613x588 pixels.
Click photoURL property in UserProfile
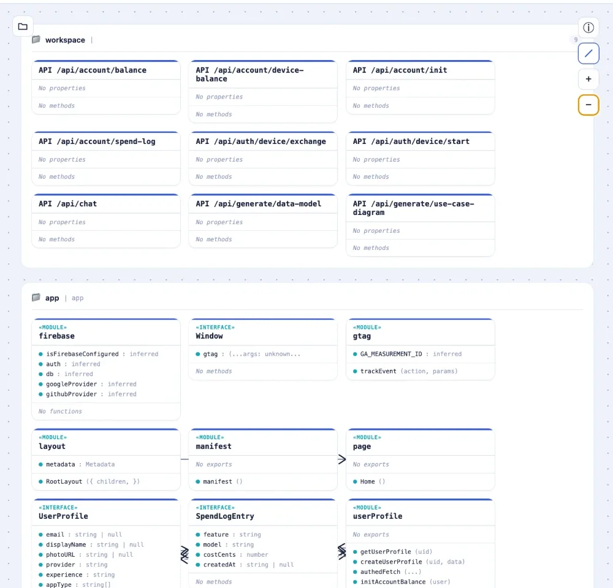(86, 555)
